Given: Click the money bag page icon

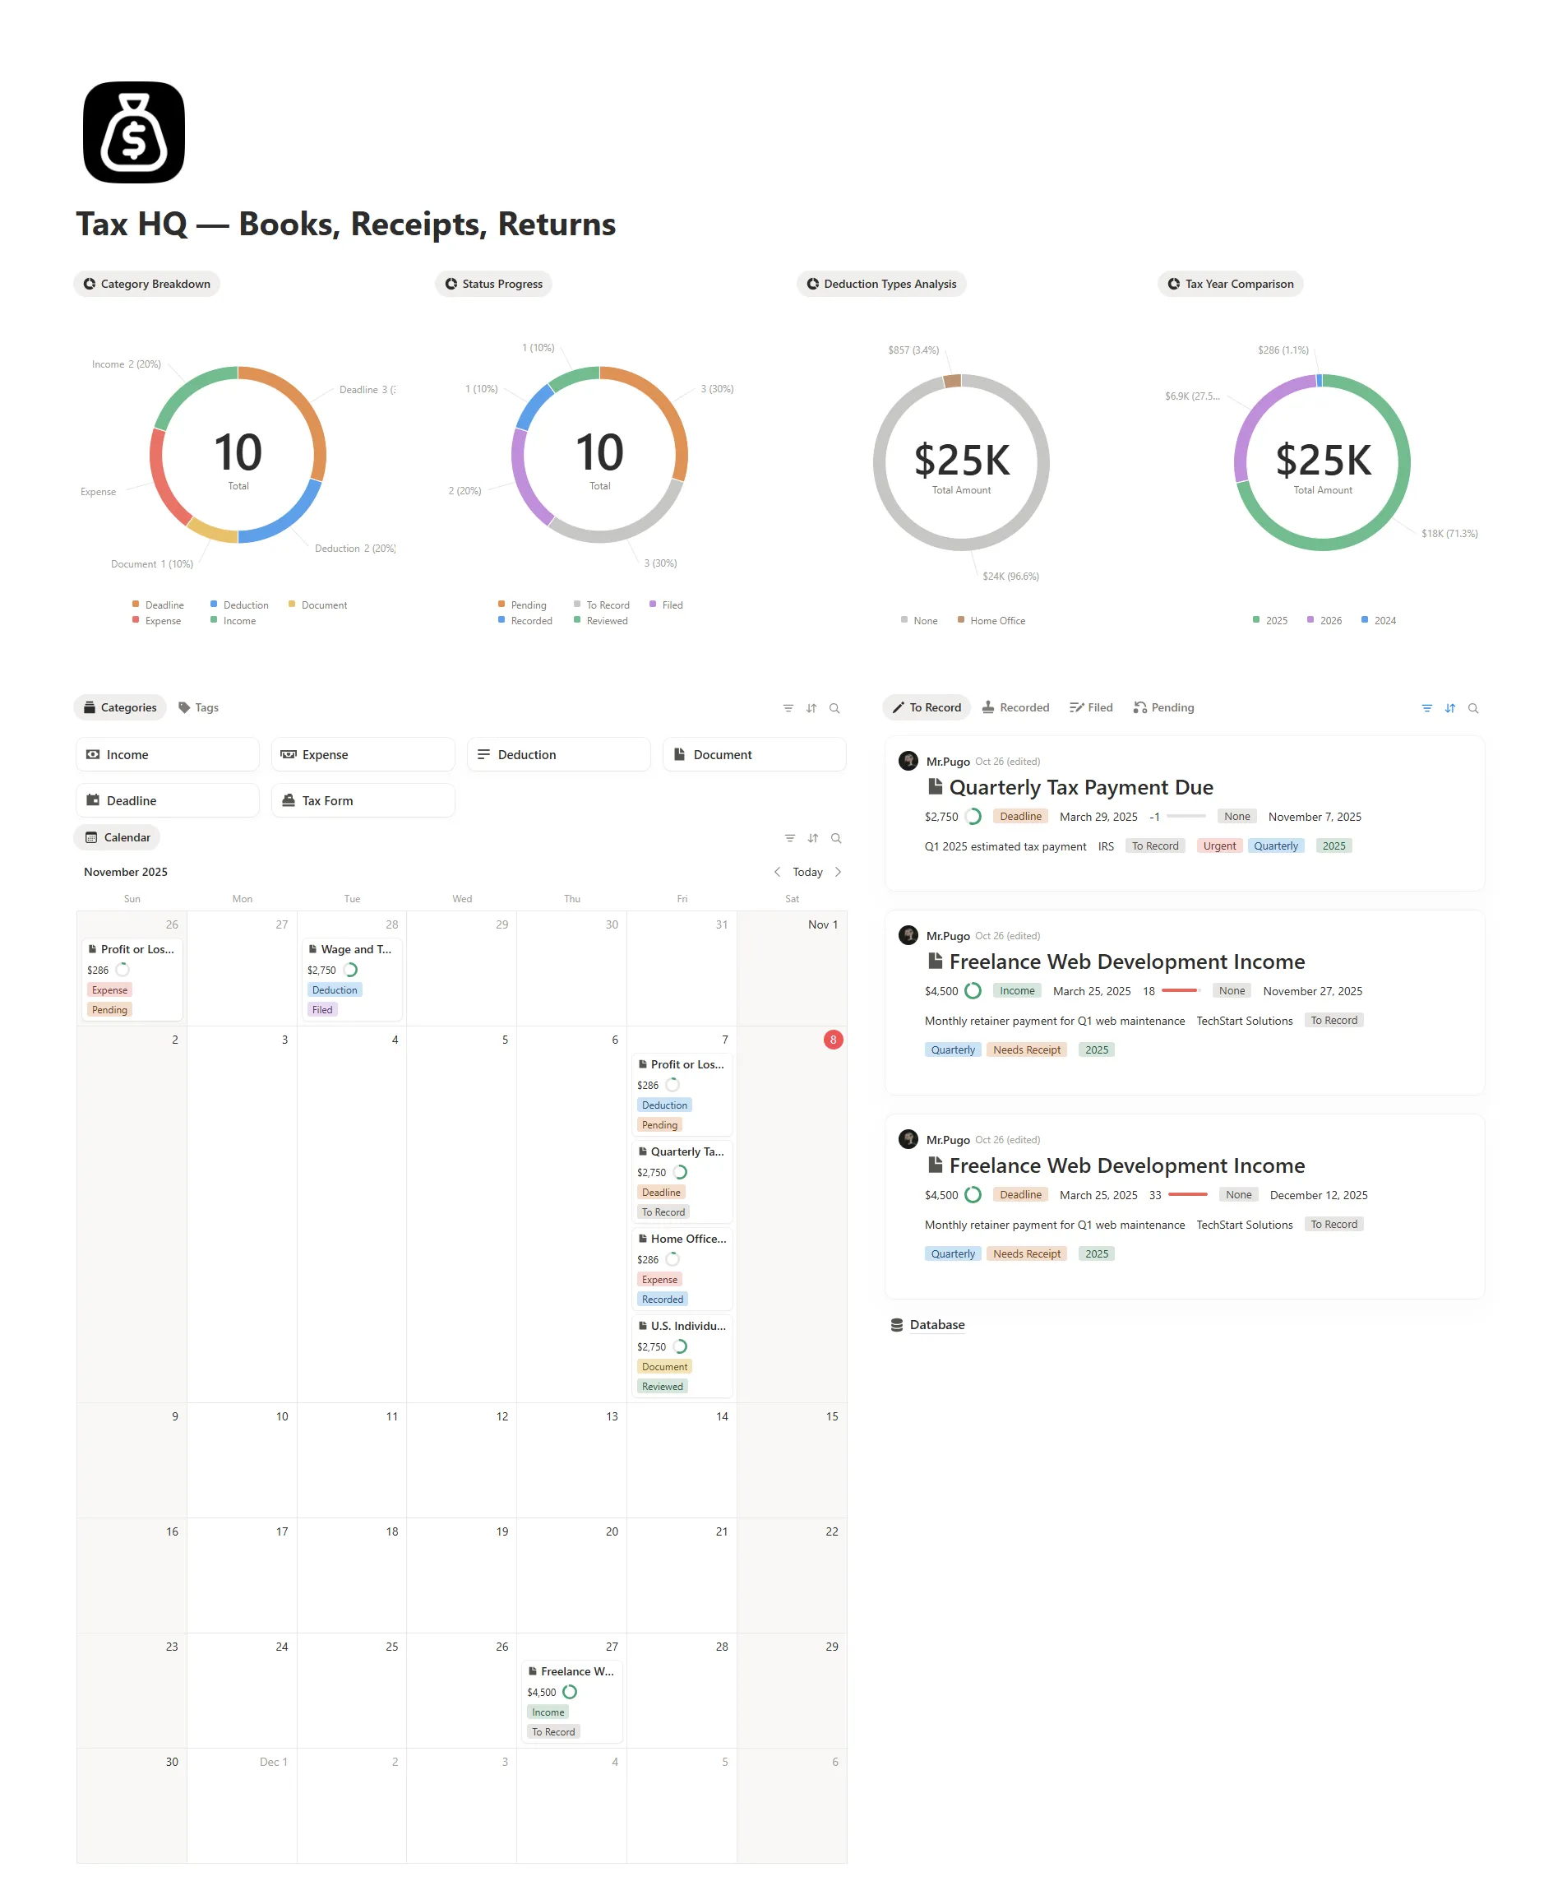Looking at the screenshot, I should 133,132.
